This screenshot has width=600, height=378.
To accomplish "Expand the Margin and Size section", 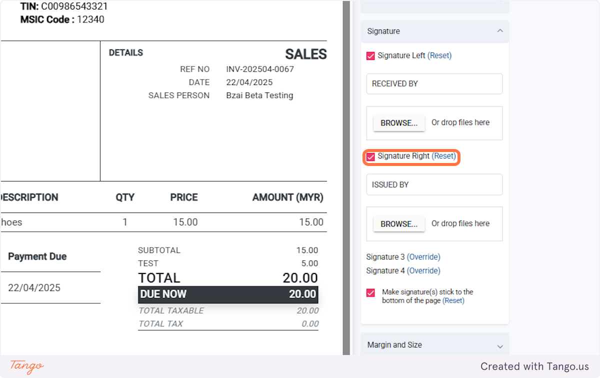I will click(x=434, y=344).
